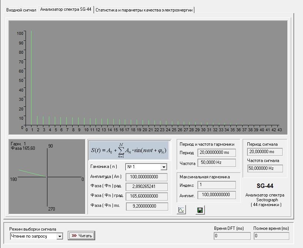The image size is (303, 248).
Task: Click the harmonic Частота field showing 50,0000 Hz
Action: pyautogui.click(x=216, y=162)
